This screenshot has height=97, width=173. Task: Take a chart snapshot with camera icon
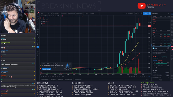tap(141, 13)
